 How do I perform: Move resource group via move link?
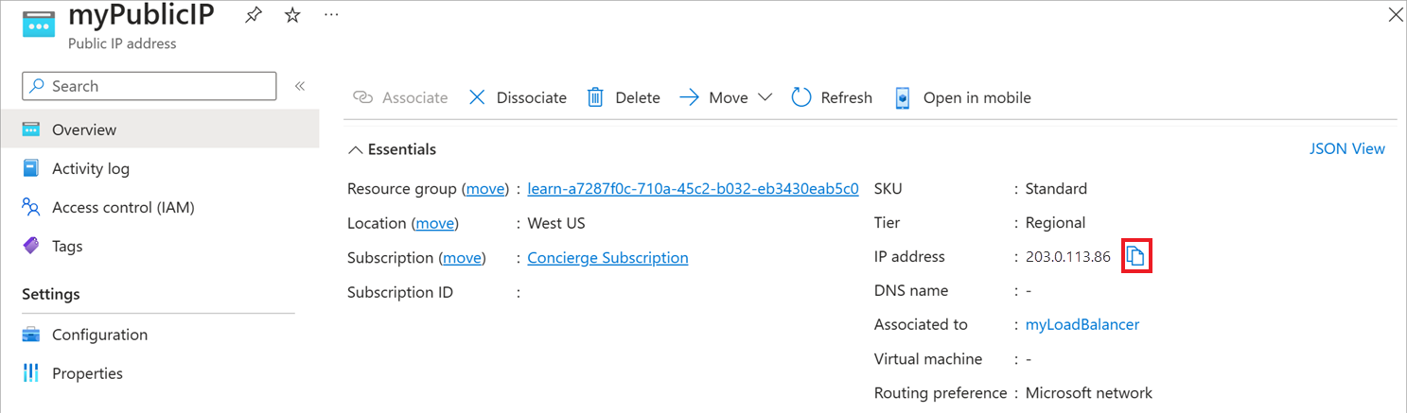click(x=485, y=189)
